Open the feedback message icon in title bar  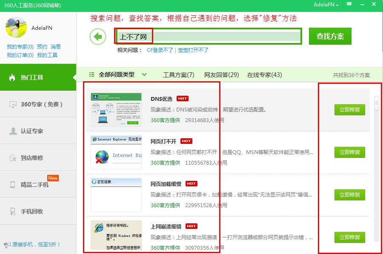click(x=349, y=4)
